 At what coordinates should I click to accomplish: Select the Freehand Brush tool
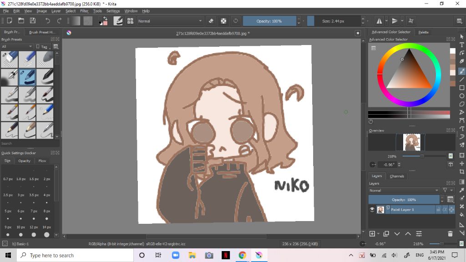pos(461,71)
